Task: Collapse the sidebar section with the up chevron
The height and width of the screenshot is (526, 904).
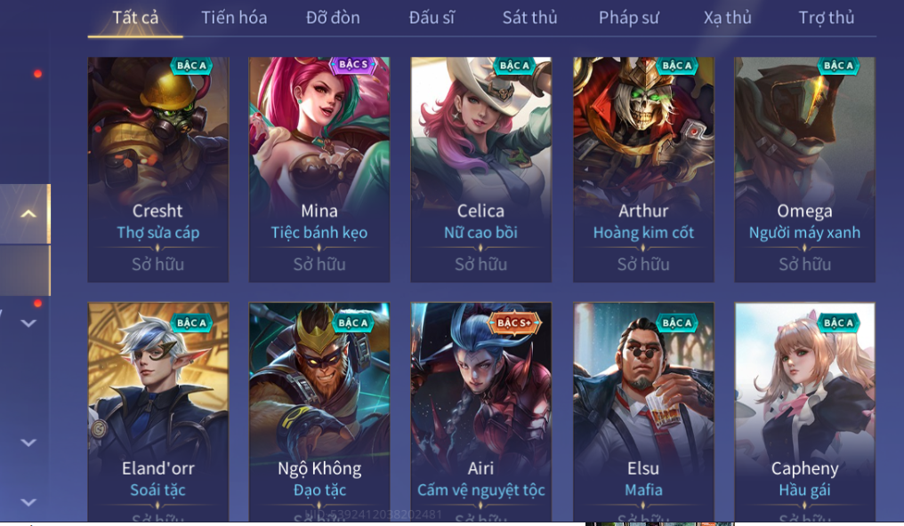Action: coord(28,214)
